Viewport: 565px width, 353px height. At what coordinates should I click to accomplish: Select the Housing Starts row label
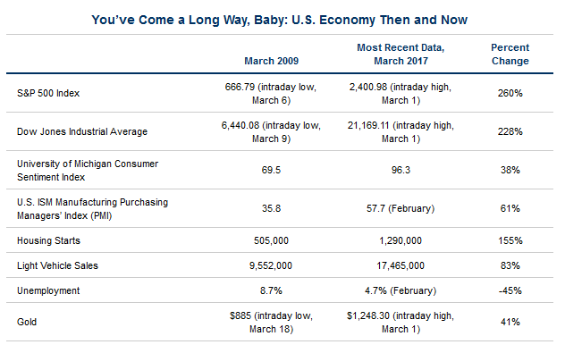(48, 240)
